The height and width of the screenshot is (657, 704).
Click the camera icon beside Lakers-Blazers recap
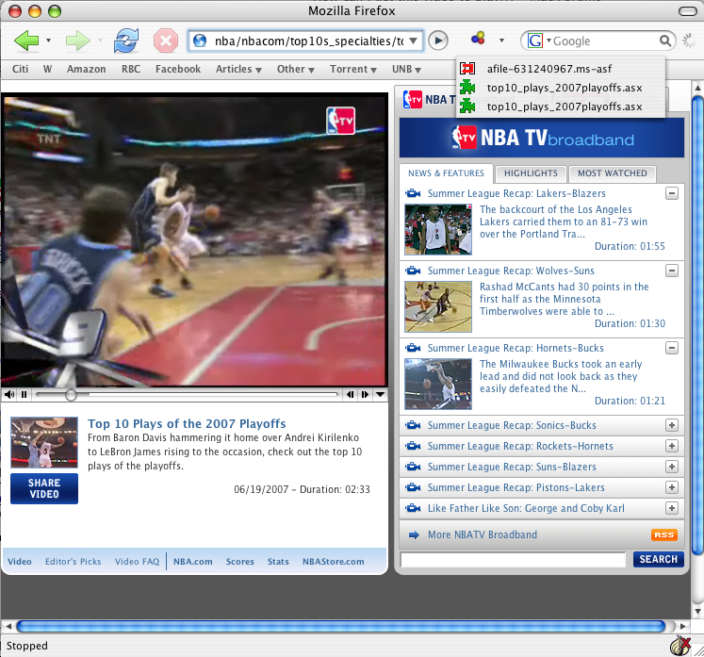pyautogui.click(x=413, y=193)
